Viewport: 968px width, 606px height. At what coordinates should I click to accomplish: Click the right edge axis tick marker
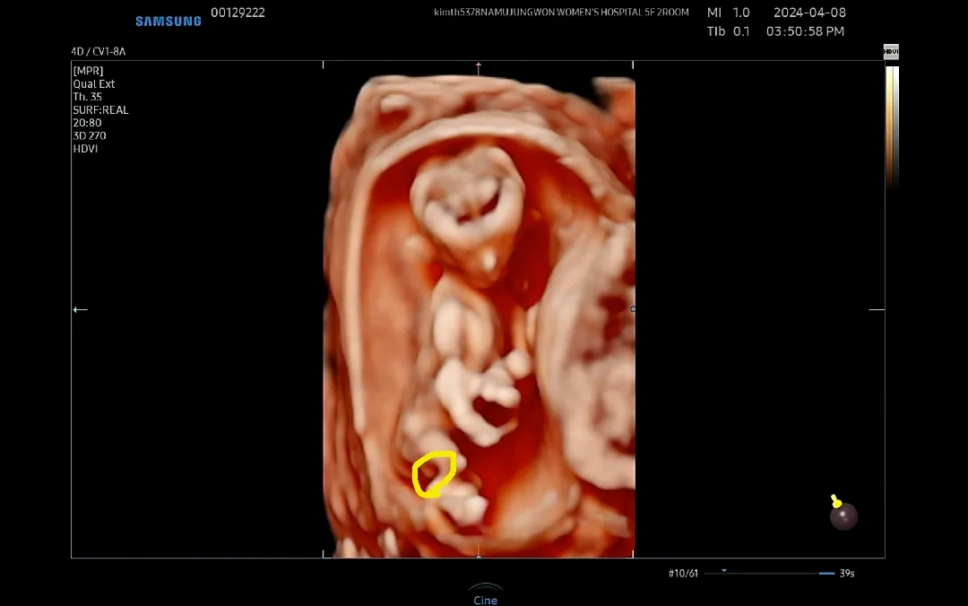(x=877, y=309)
